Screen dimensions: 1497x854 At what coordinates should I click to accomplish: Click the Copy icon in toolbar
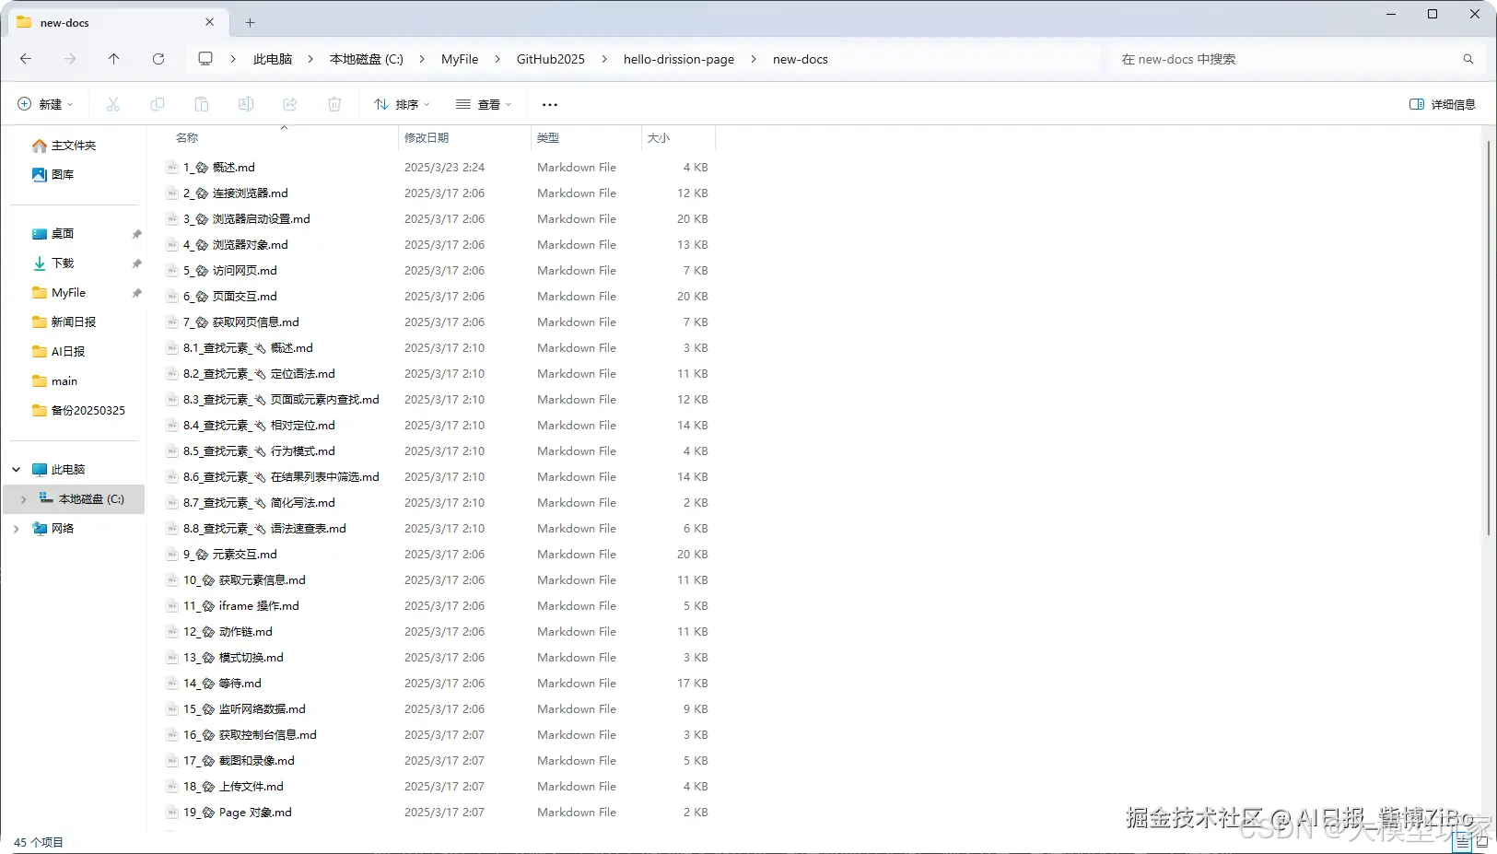click(x=158, y=104)
